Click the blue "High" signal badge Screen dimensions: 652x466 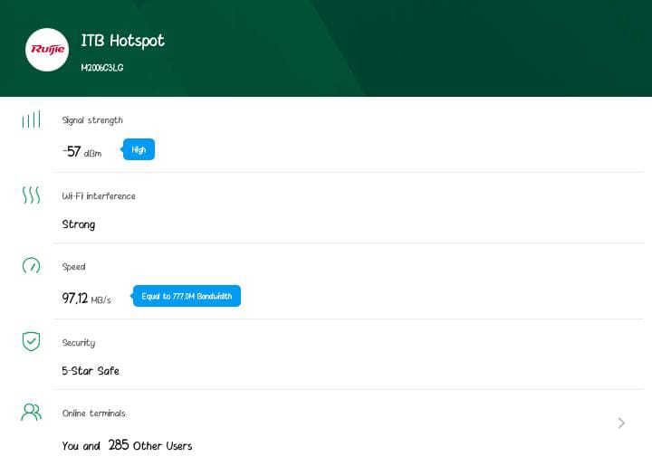pos(139,150)
